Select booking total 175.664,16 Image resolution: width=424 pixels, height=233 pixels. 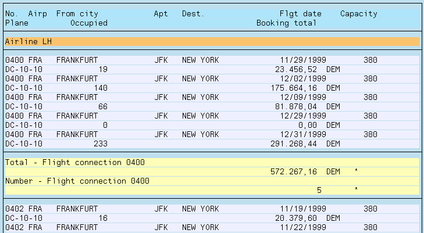295,88
